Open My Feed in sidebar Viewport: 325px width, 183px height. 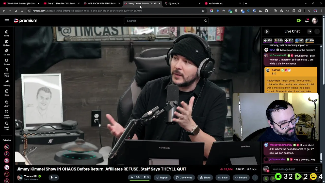pos(7,43)
